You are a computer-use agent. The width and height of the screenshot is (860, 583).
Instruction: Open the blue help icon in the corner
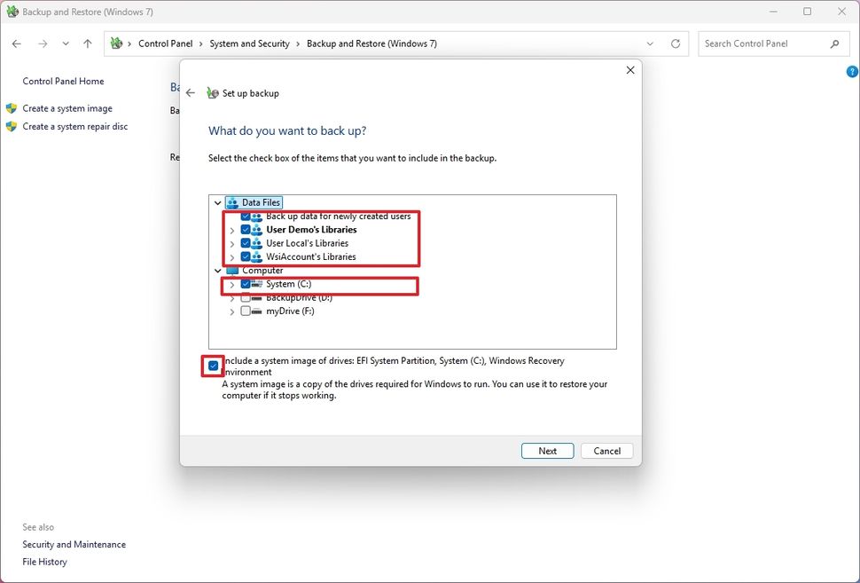[x=852, y=72]
